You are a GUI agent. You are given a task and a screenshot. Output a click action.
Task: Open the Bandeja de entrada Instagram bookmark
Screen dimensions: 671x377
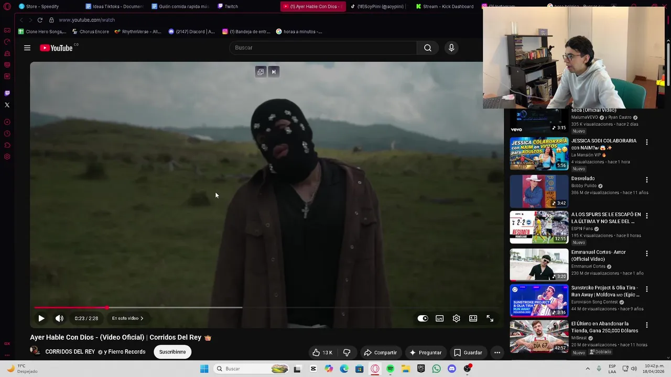pyautogui.click(x=246, y=31)
